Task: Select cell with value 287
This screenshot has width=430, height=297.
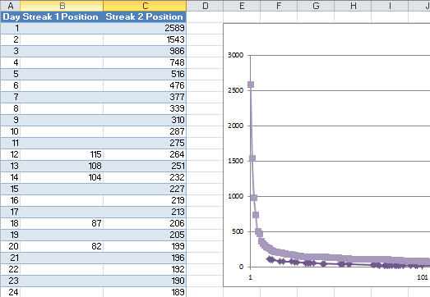Action: (x=145, y=131)
